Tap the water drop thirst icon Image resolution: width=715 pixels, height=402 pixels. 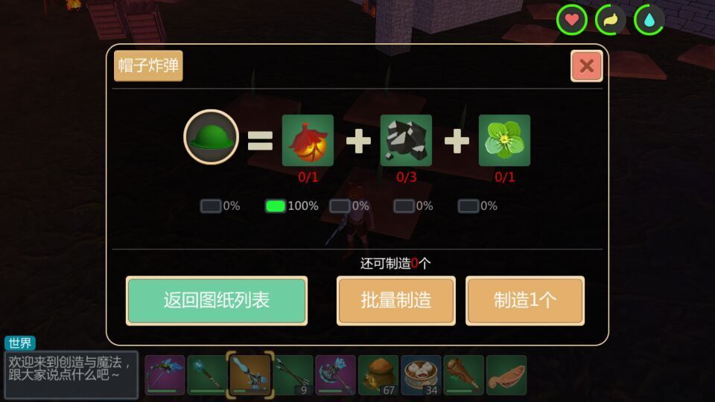click(649, 19)
